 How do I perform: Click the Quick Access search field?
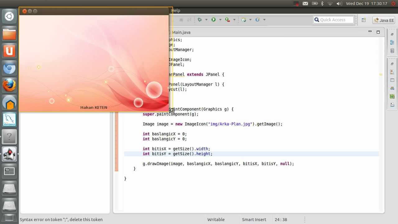click(x=333, y=20)
